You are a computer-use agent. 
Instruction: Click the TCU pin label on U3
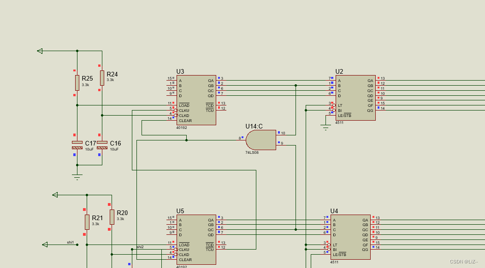(210, 111)
